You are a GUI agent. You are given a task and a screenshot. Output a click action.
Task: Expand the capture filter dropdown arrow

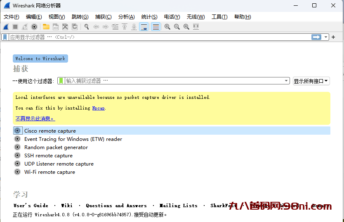tap(287, 81)
